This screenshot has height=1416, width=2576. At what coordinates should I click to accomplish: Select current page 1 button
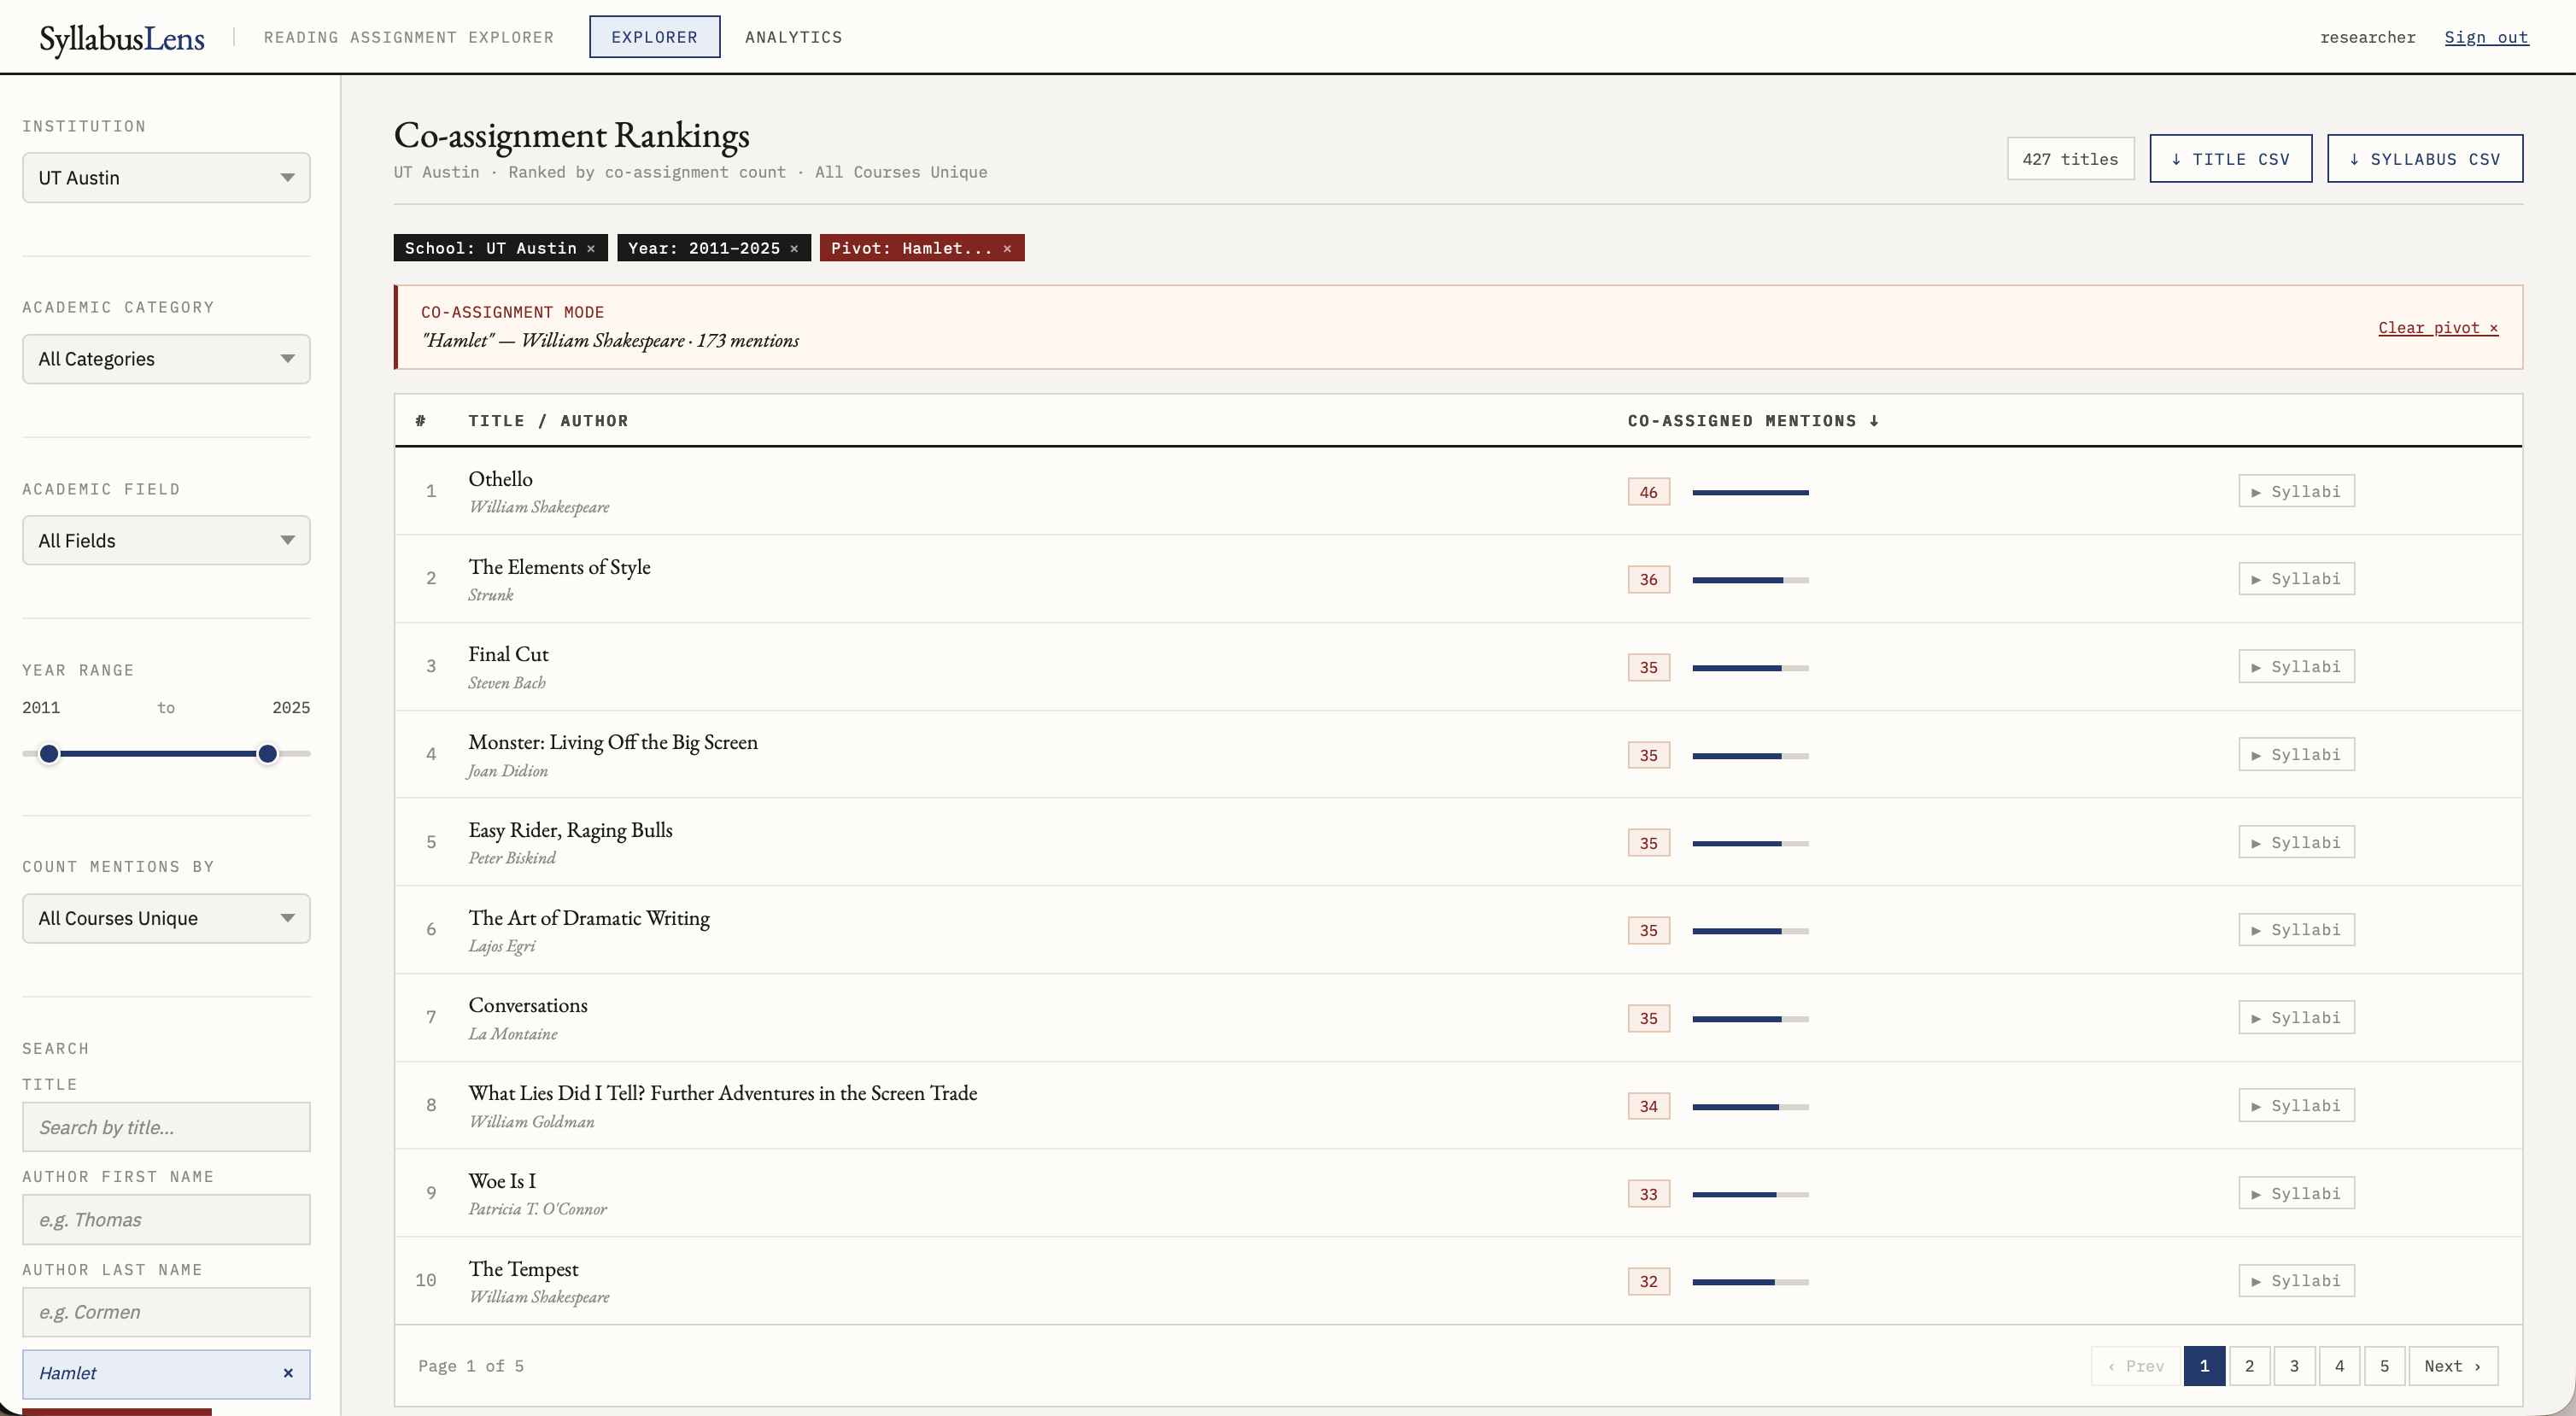2204,1366
